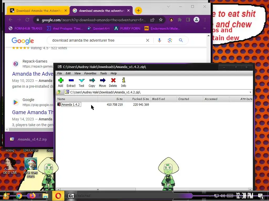Click the 7-Zip horizontal scrollbar thumb
Viewport: 269px width, 201px height.
98,189
